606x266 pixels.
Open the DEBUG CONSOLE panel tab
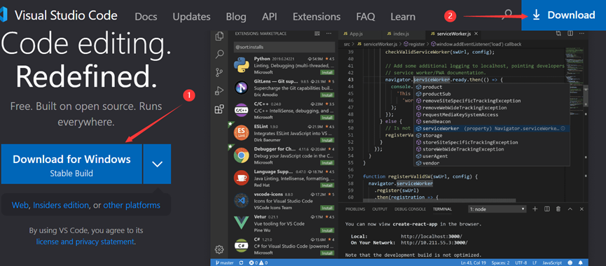(x=410, y=209)
